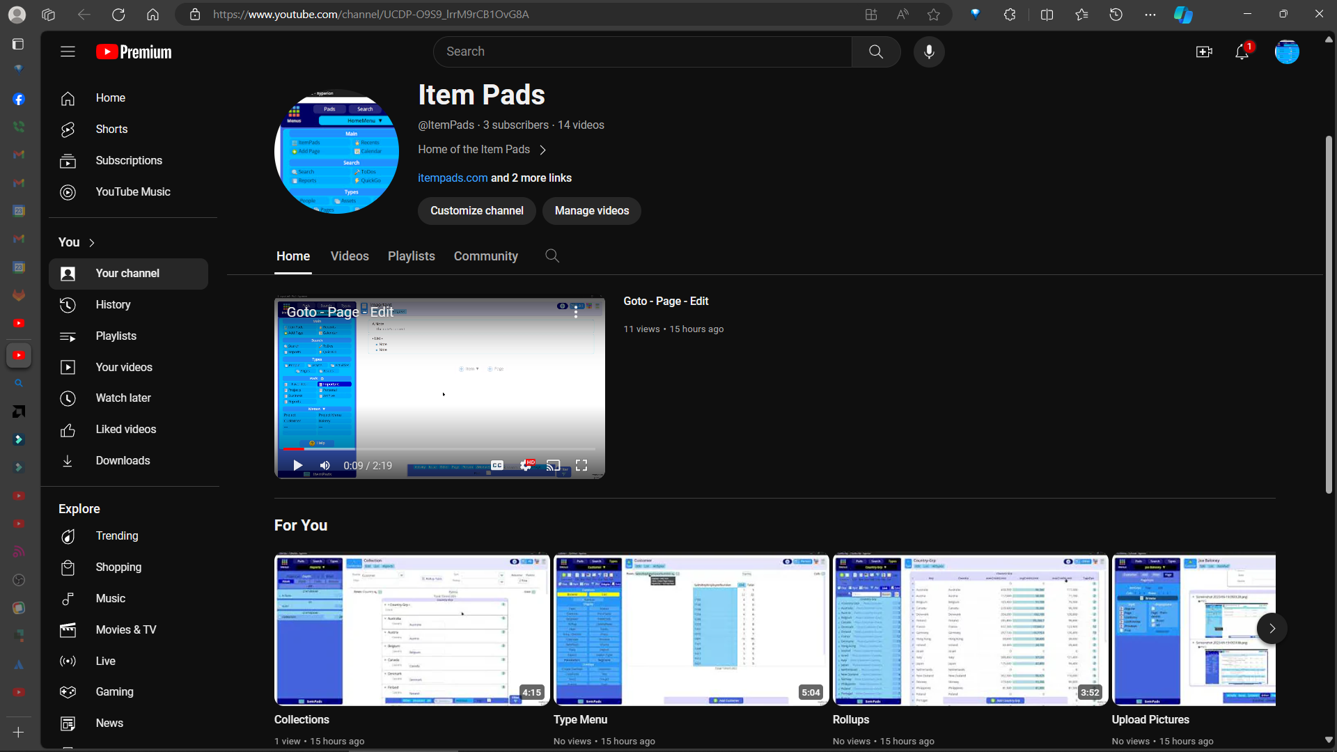Select the channel Home tab
This screenshot has width=1337, height=752.
pyautogui.click(x=293, y=256)
